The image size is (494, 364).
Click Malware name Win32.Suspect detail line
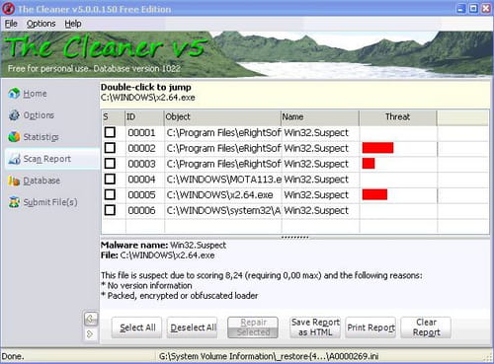(163, 245)
